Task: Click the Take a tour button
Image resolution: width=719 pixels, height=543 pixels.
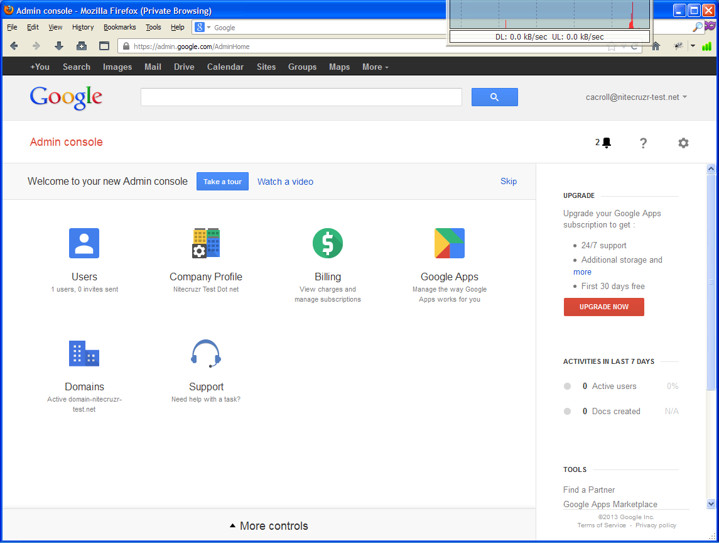Action: 222,181
